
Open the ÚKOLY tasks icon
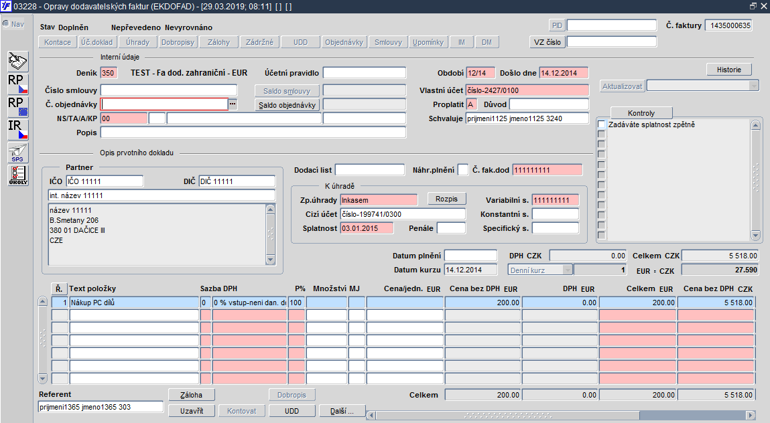18,175
